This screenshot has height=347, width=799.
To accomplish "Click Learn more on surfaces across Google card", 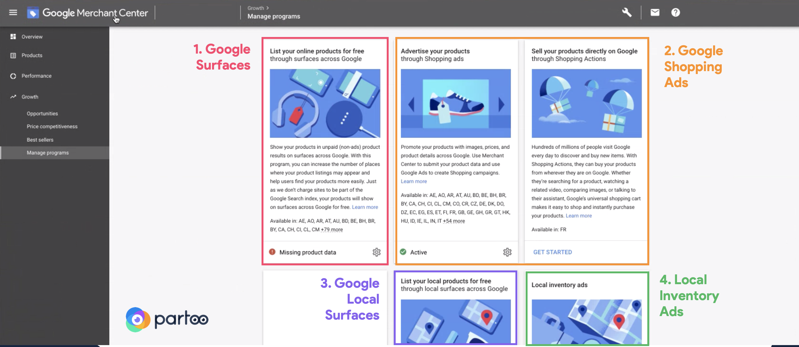I will (x=365, y=207).
